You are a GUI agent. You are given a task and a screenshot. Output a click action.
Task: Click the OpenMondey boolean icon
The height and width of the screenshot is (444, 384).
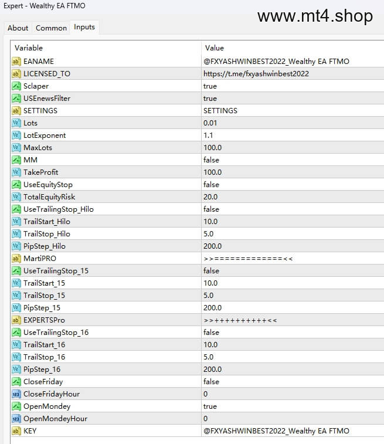pyautogui.click(x=16, y=406)
